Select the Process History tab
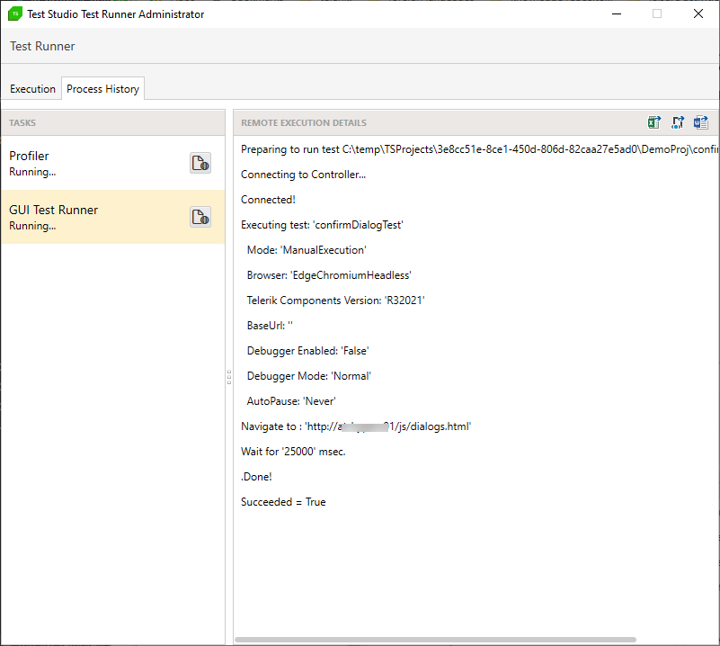The width and height of the screenshot is (720, 646). click(x=102, y=89)
